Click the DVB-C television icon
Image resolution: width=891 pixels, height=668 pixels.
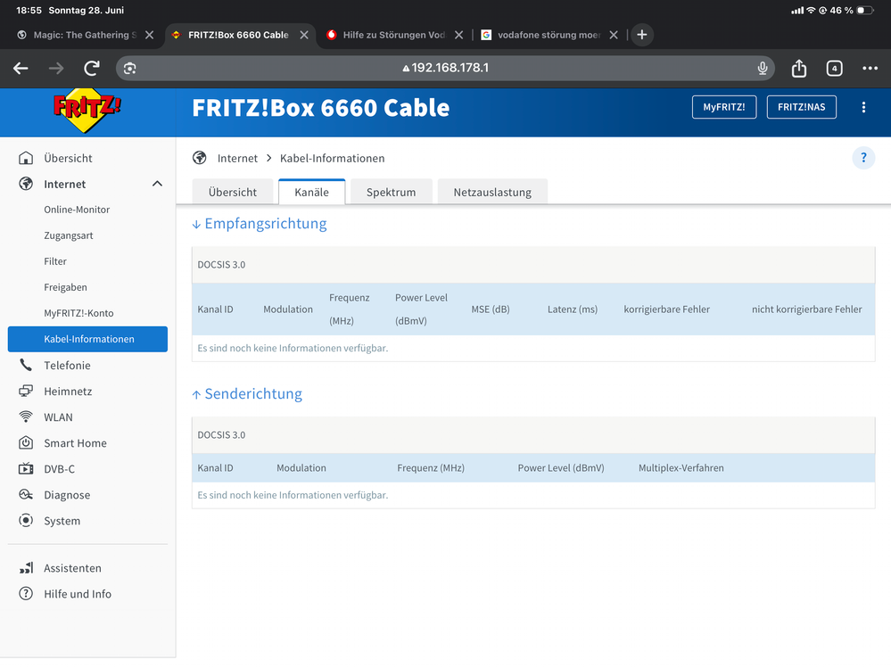point(26,468)
